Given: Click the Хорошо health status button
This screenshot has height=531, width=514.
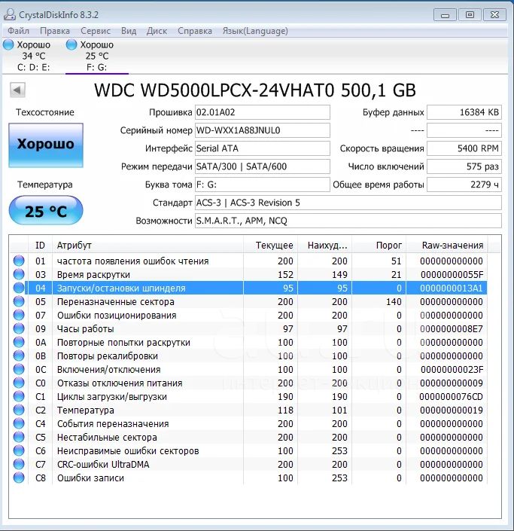Looking at the screenshot, I should pyautogui.click(x=46, y=145).
